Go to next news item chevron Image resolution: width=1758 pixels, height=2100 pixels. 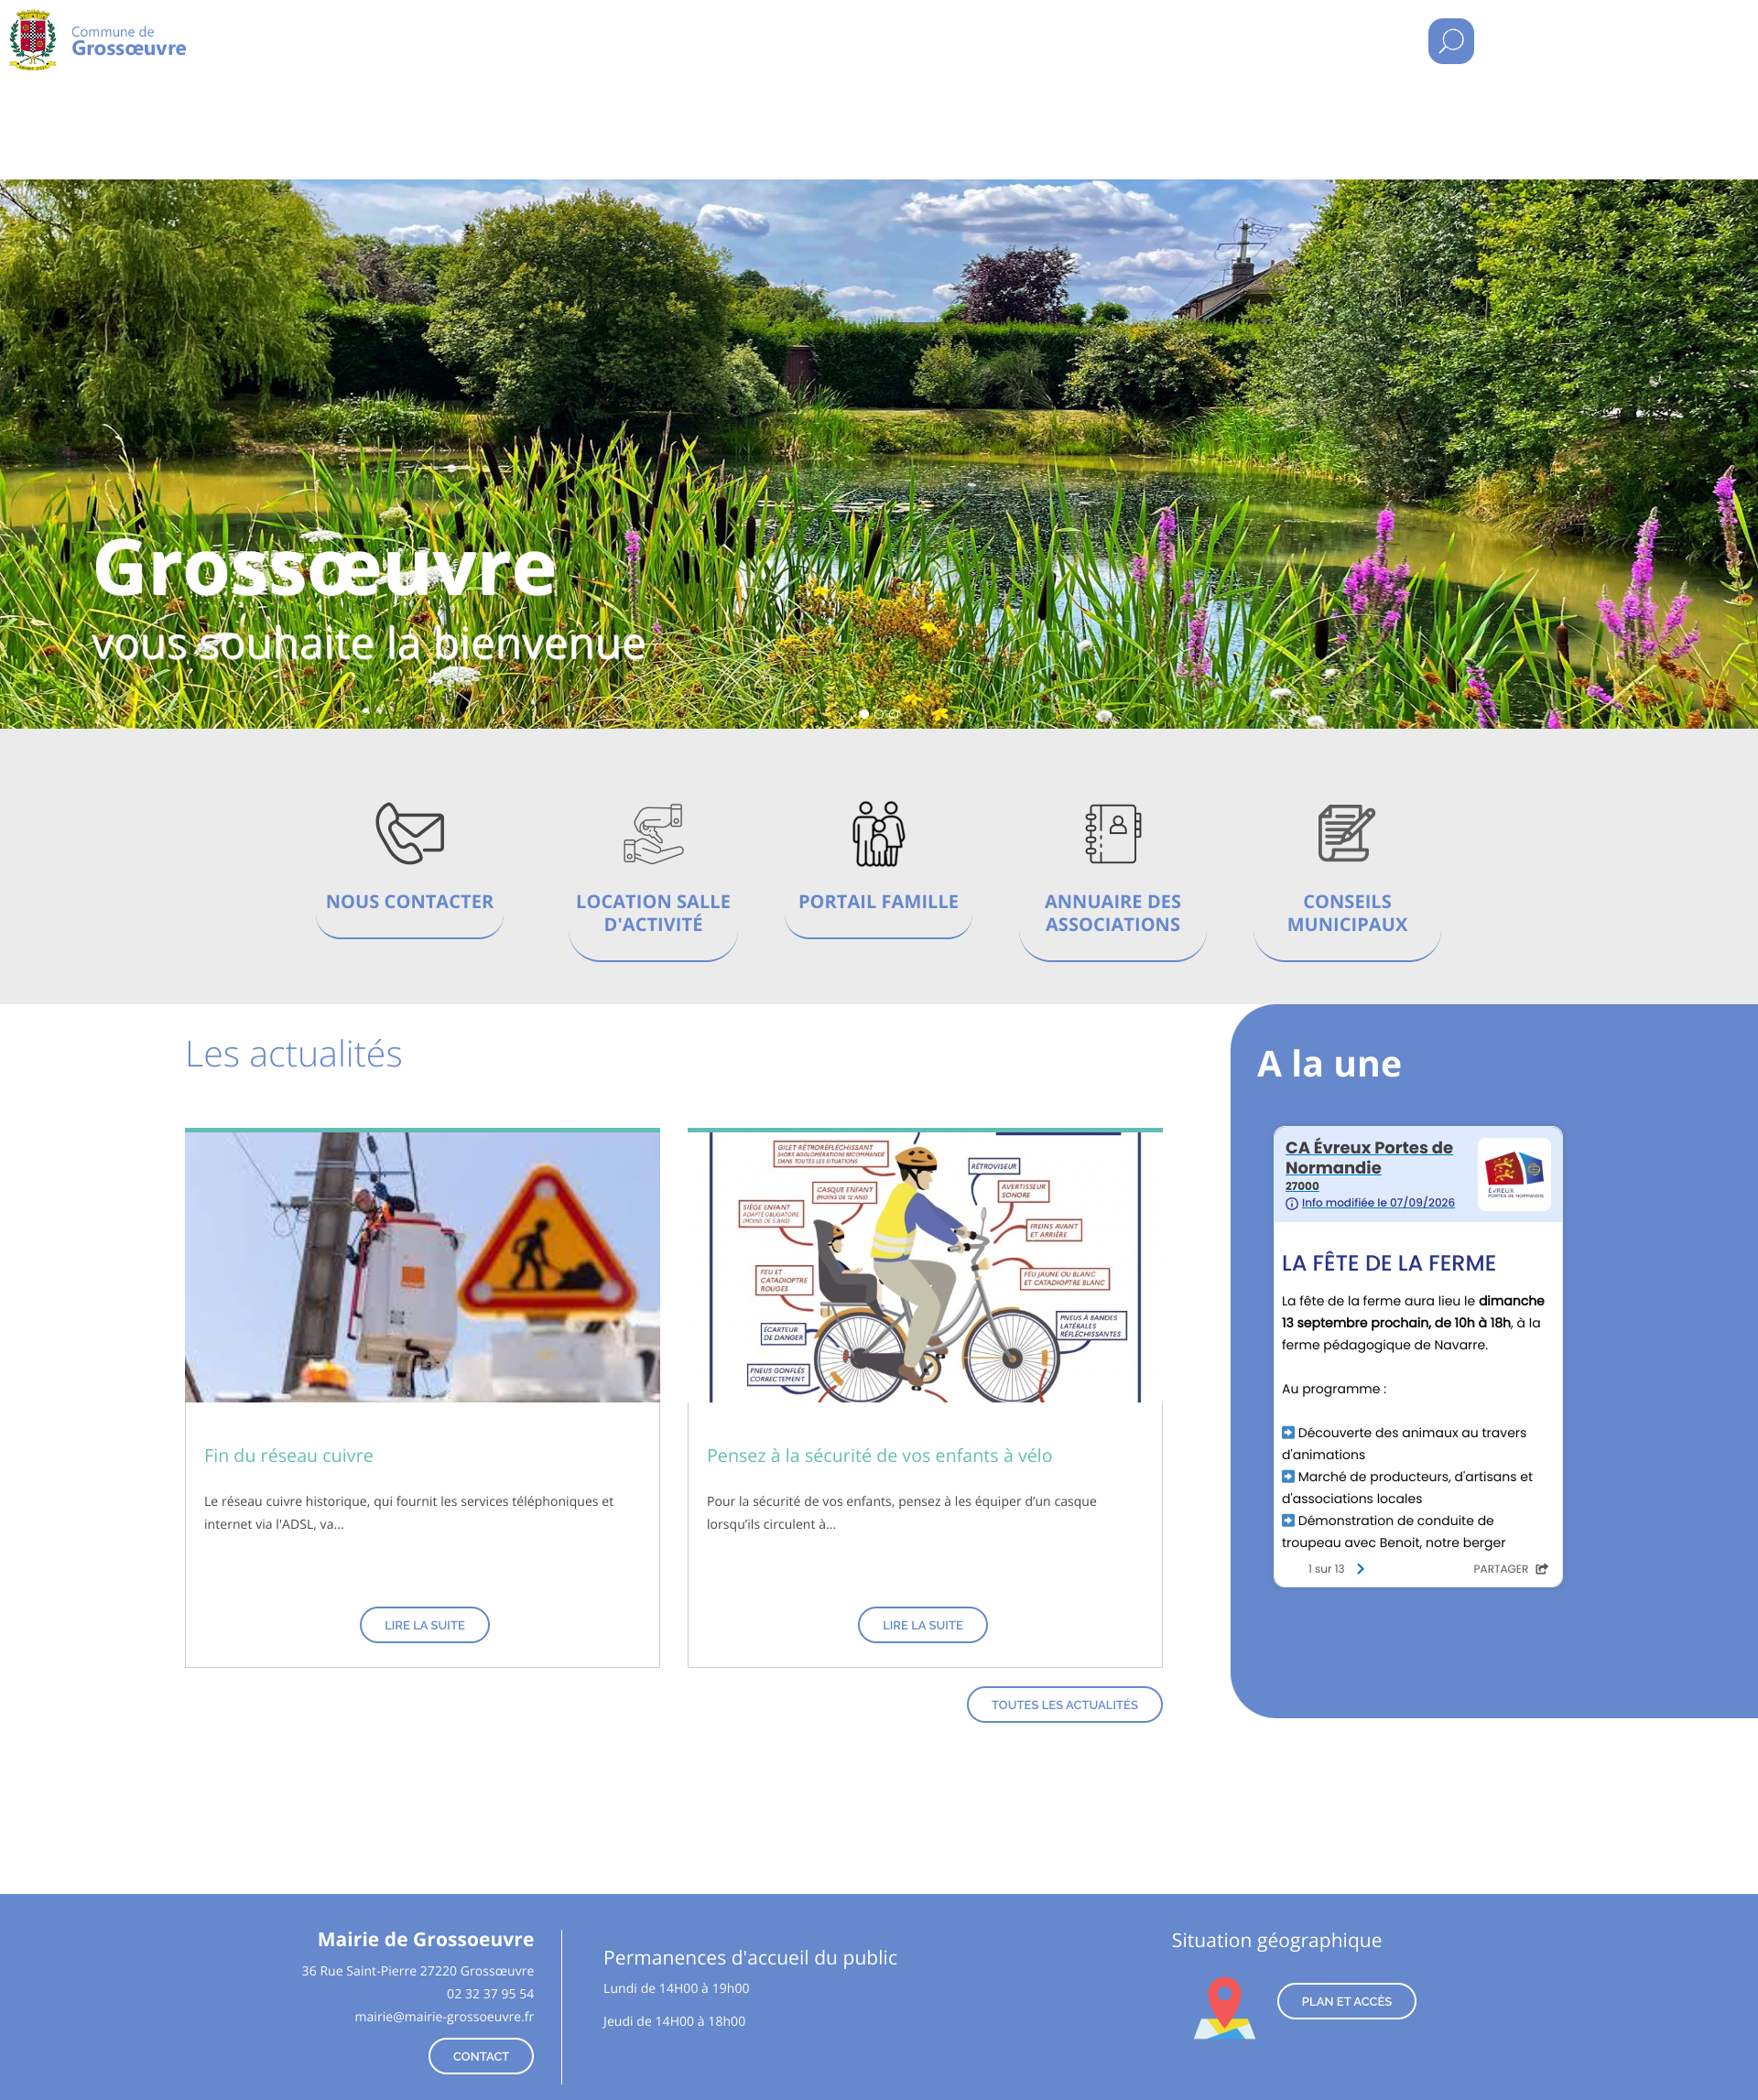[1360, 1569]
